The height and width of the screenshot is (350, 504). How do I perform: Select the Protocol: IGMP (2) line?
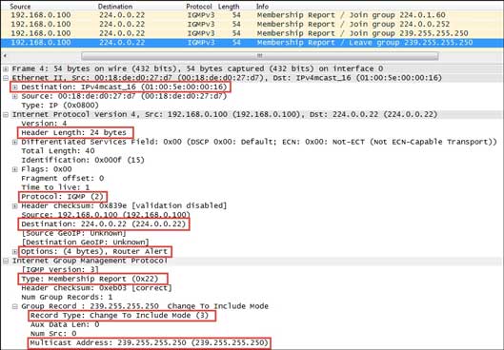(62, 197)
